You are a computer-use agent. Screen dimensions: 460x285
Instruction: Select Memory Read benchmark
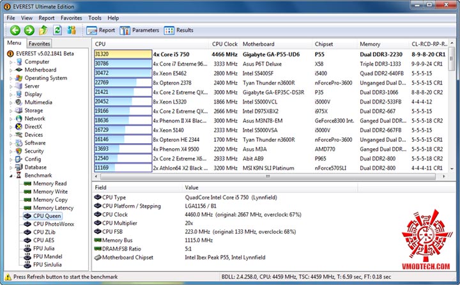[x=50, y=183]
